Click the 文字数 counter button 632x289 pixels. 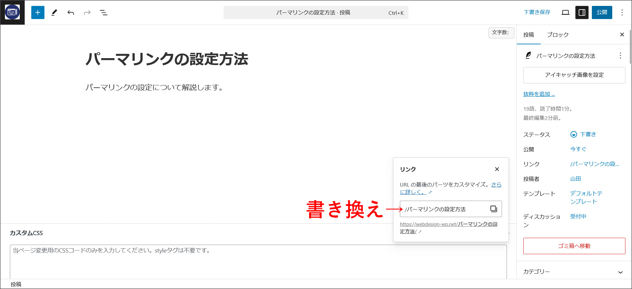tap(501, 33)
